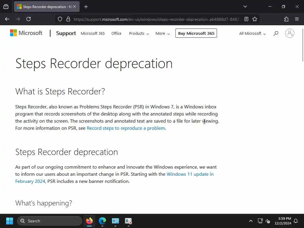Sign in via account avatar icon
Viewport: 304px width, 228px height.
(289, 33)
